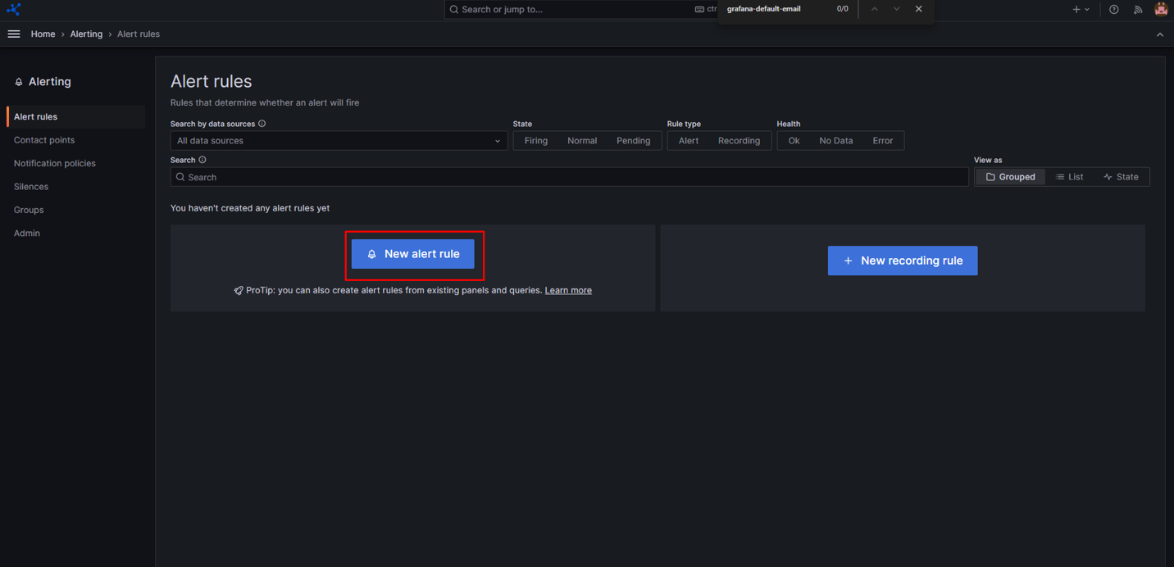Click the user profile avatar
This screenshot has width=1174, height=567.
pyautogui.click(x=1161, y=10)
